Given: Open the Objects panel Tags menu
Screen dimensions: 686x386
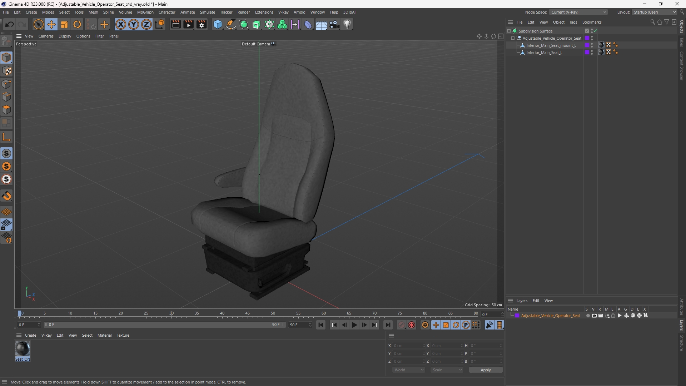Looking at the screenshot, I should tap(573, 22).
